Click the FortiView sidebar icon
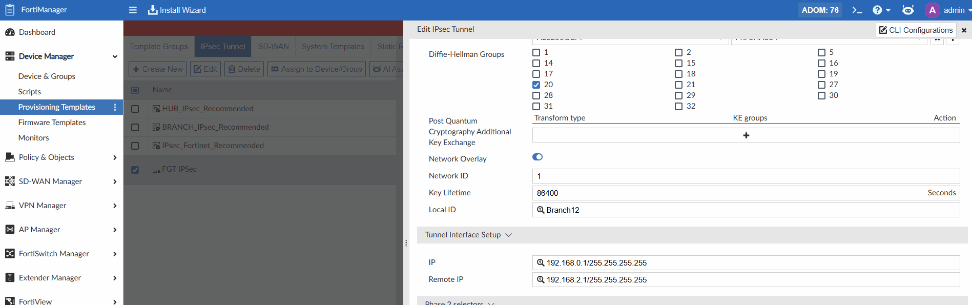The image size is (972, 305). (x=10, y=301)
